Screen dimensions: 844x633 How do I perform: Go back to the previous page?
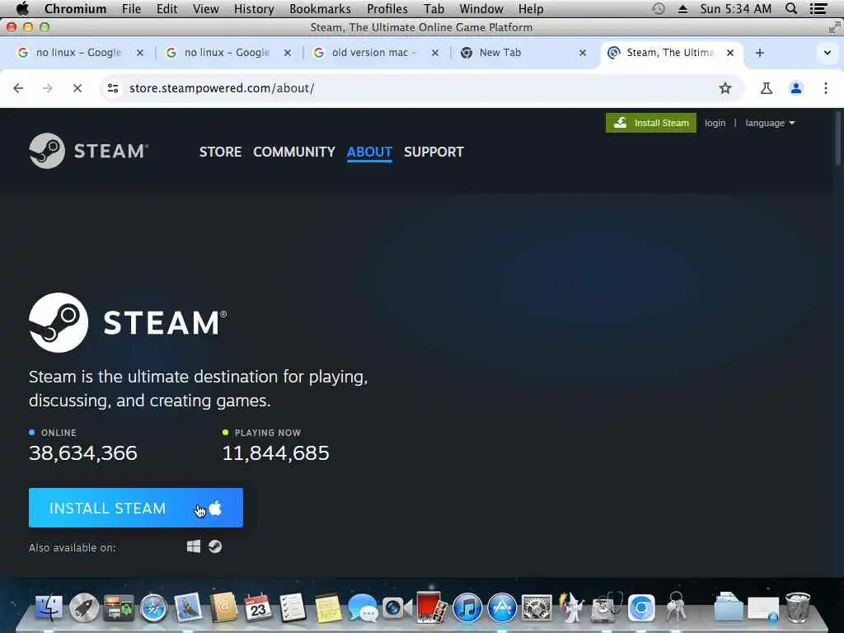[x=18, y=87]
